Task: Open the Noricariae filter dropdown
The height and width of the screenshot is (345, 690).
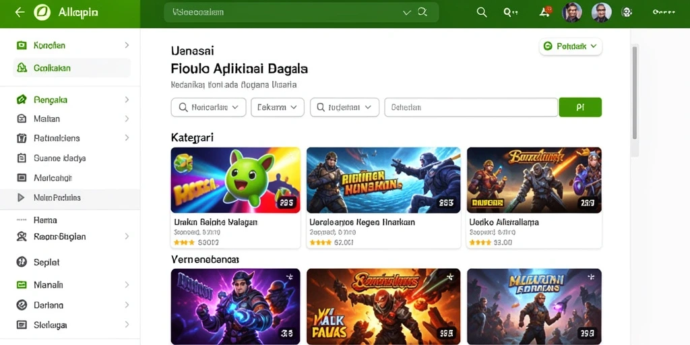Action: 209,107
